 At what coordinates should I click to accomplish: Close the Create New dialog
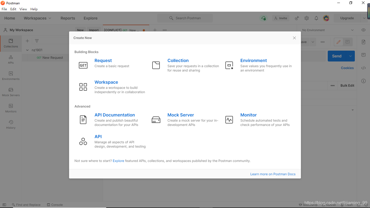tap(294, 38)
